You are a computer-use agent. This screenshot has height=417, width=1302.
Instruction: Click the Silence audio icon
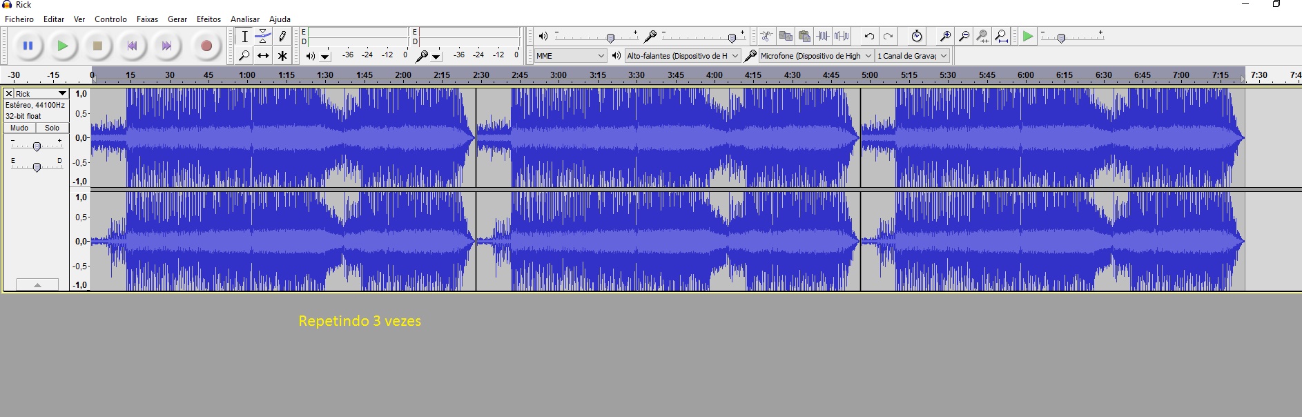point(842,37)
